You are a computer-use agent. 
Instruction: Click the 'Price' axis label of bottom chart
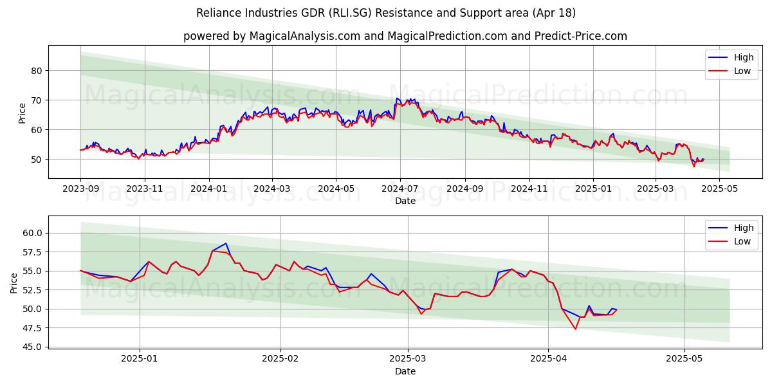pos(14,282)
